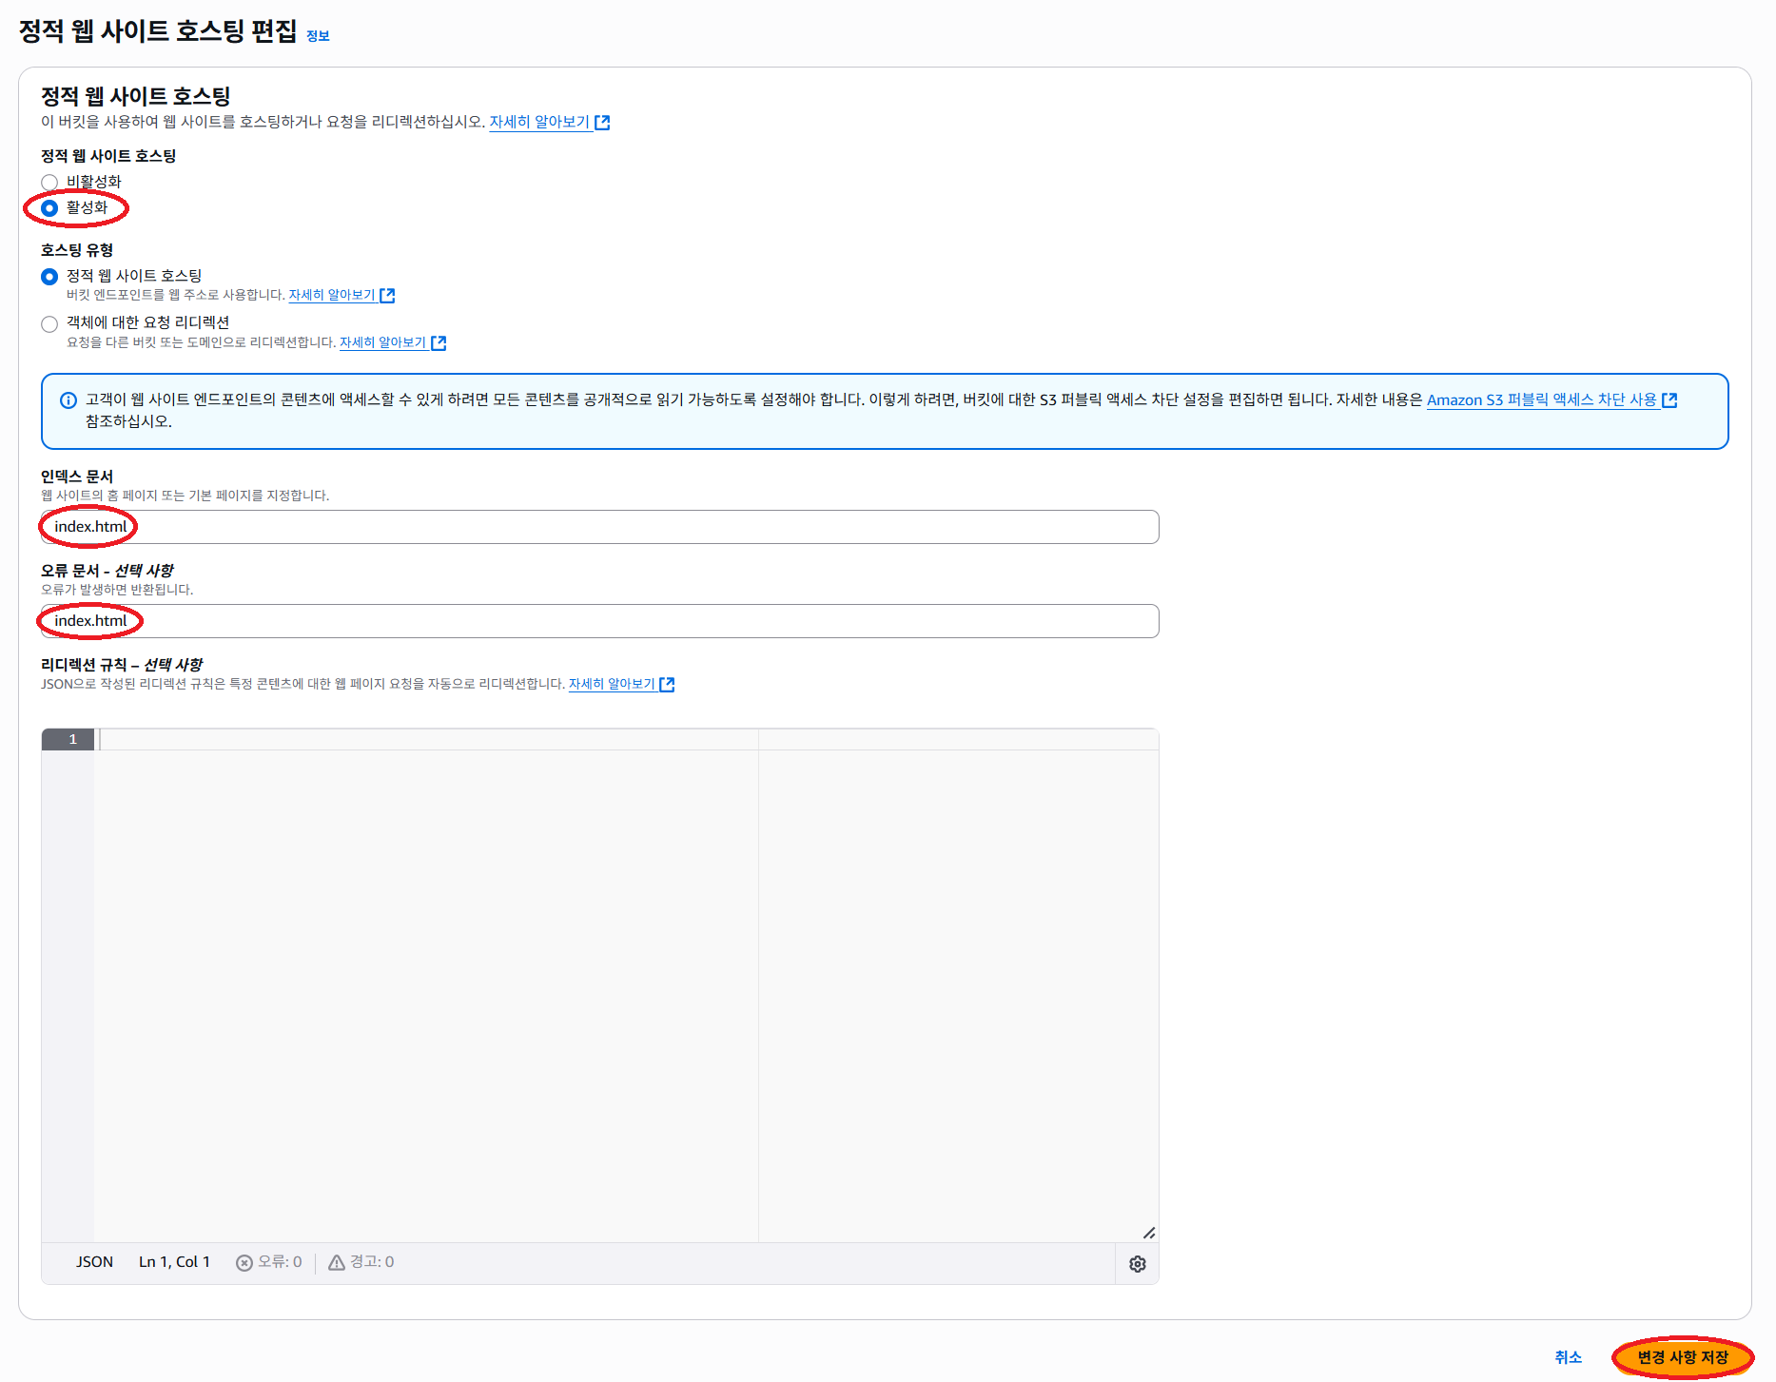The height and width of the screenshot is (1382, 1776).
Task: Click the blue info circle icon
Action: (x=68, y=400)
